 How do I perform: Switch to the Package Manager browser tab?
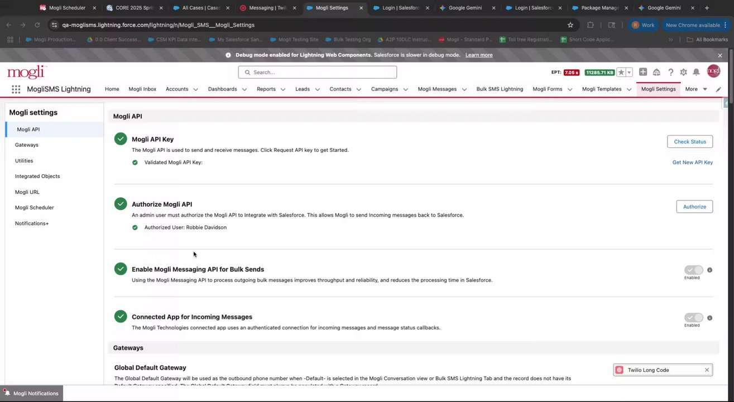coord(599,8)
